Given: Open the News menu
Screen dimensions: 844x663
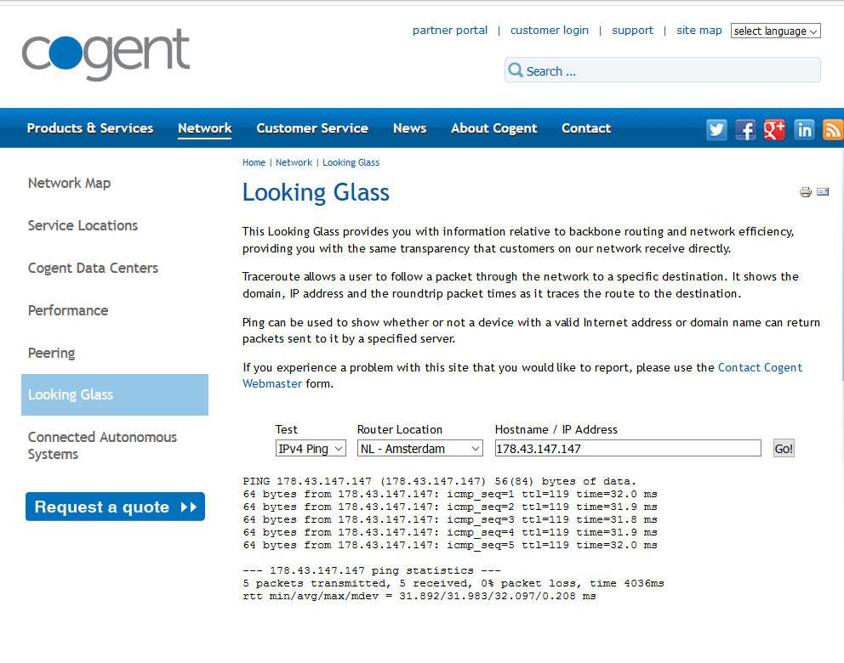Looking at the screenshot, I should click(x=409, y=128).
